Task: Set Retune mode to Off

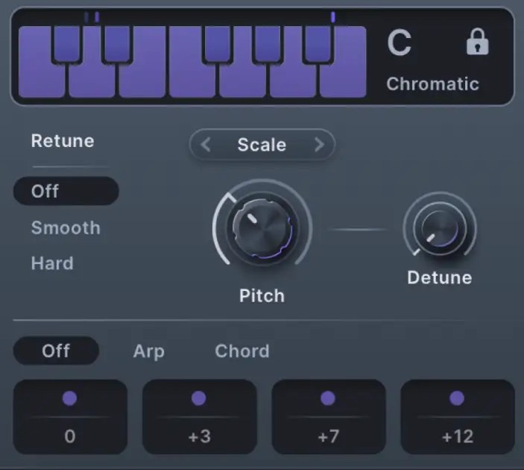Action: pos(66,191)
